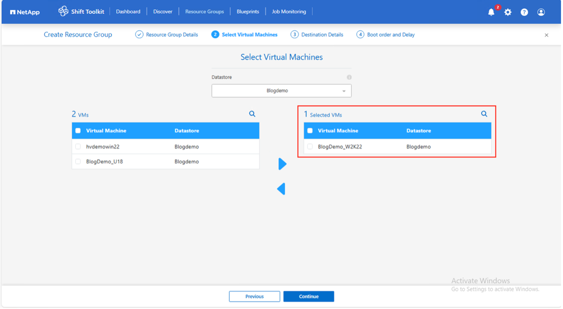563x309 pixels.
Task: Click the help question mark icon
Action: pos(524,12)
